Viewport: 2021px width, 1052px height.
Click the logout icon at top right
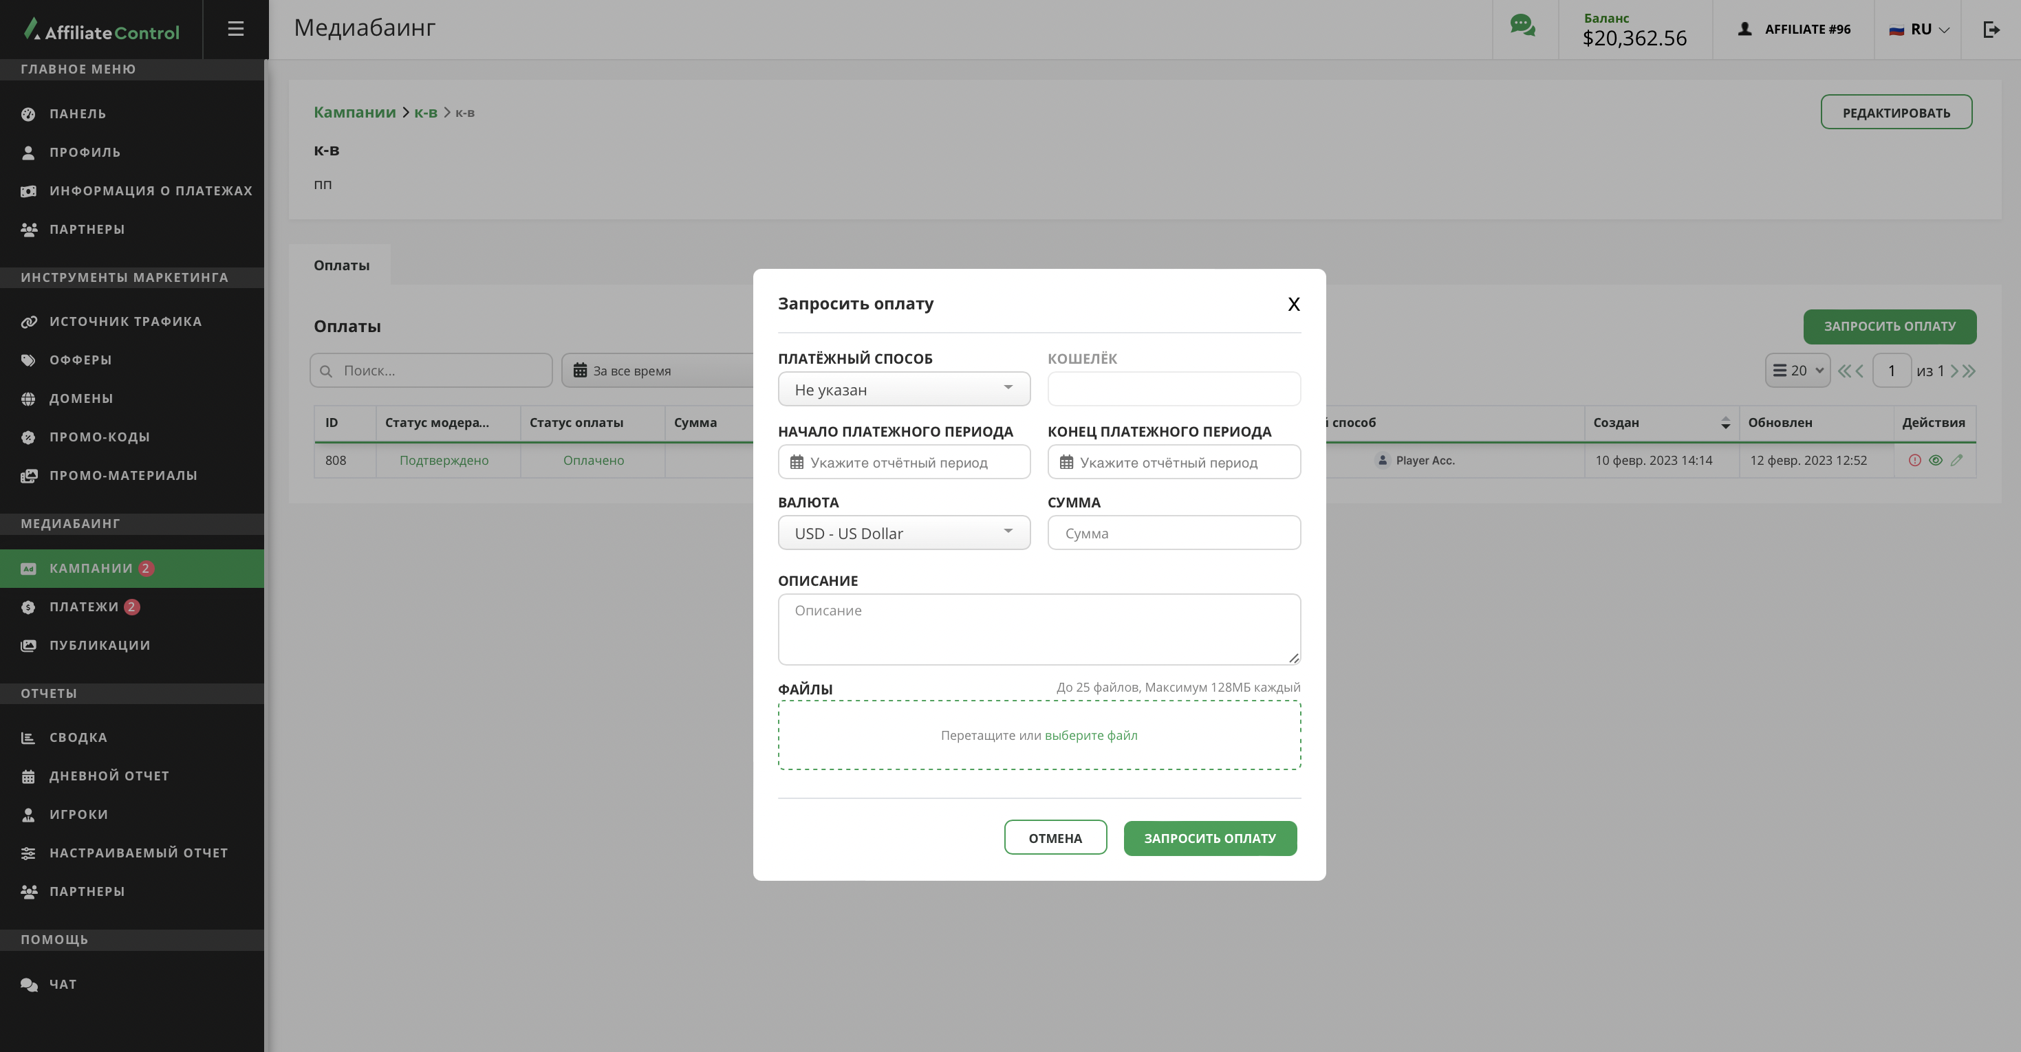pos(1991,29)
